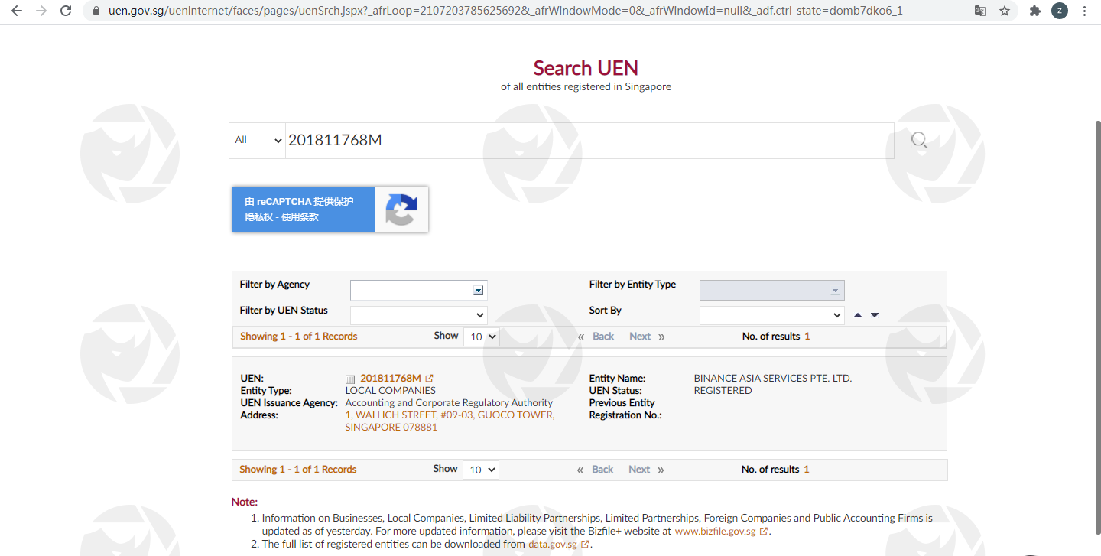Open the www.bizfile.gov.sg link
The height and width of the screenshot is (556, 1101).
point(716,531)
